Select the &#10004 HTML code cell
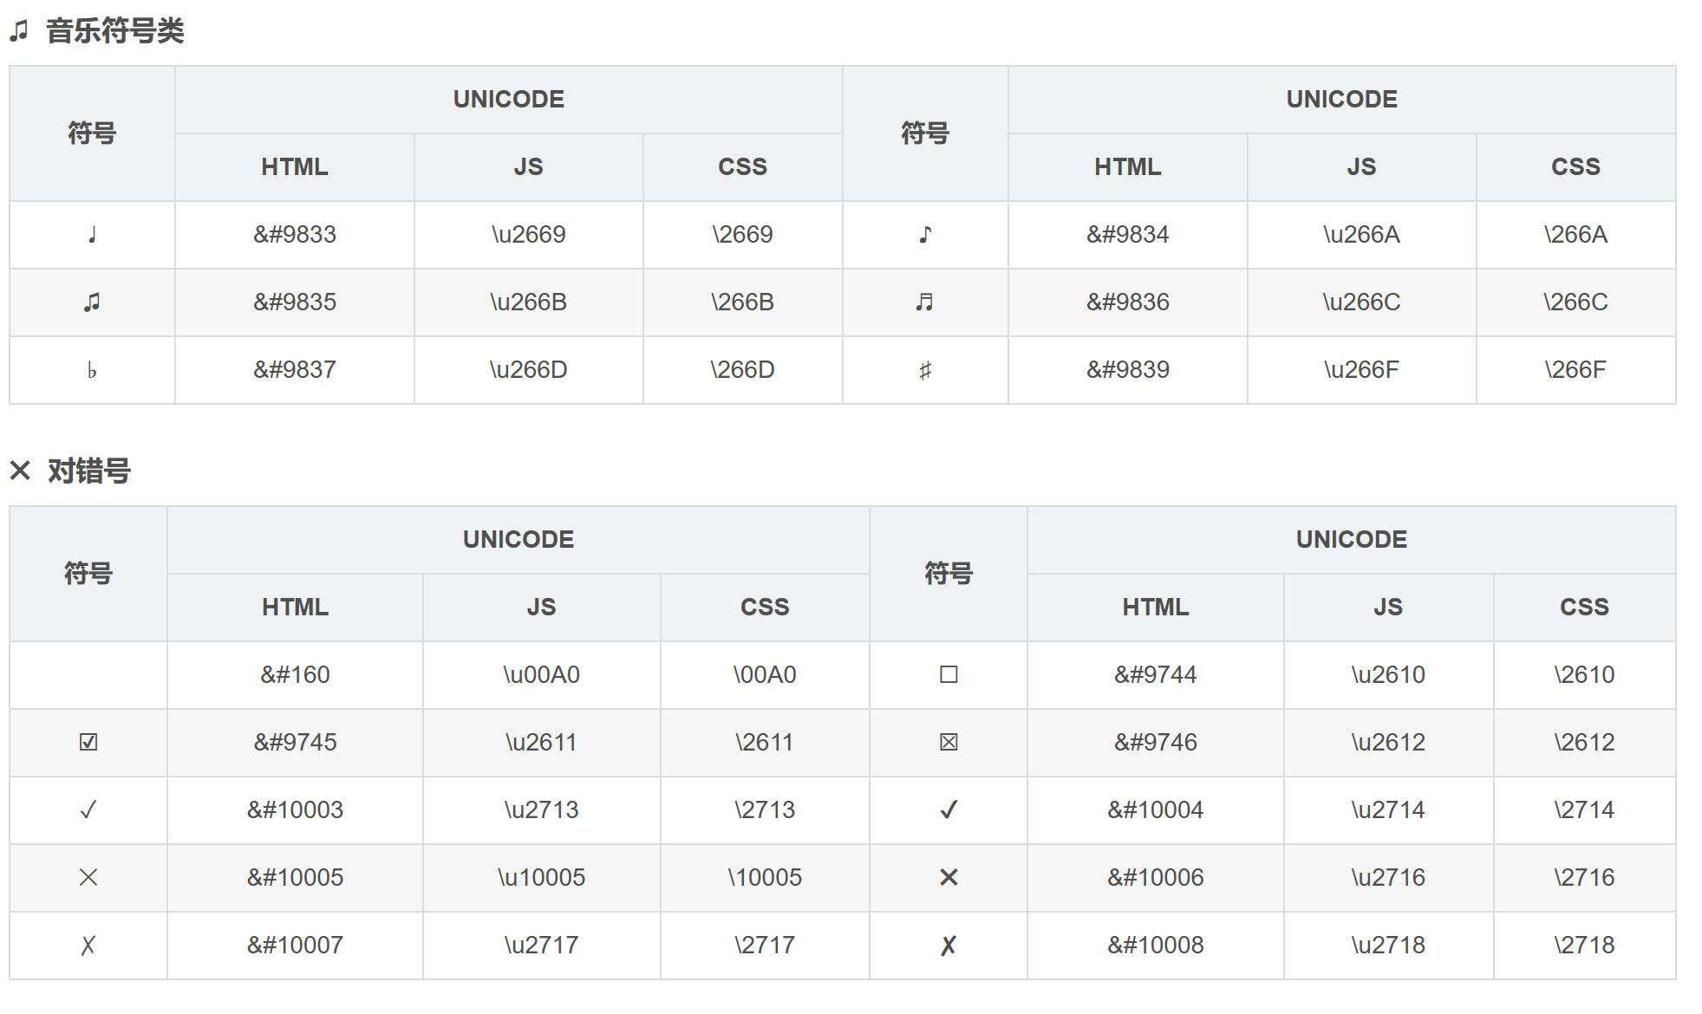The width and height of the screenshot is (1702, 1014). 1156,810
